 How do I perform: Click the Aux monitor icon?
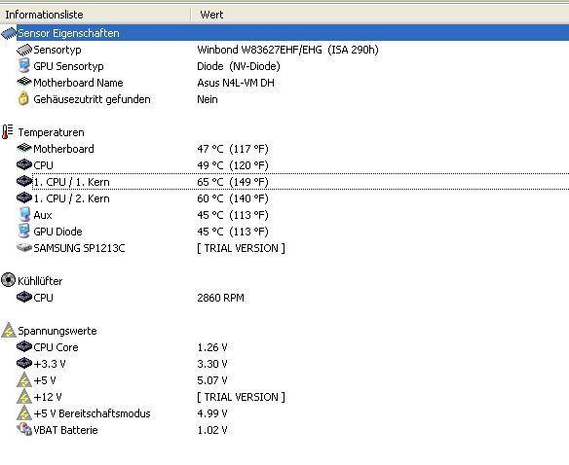tap(24, 214)
